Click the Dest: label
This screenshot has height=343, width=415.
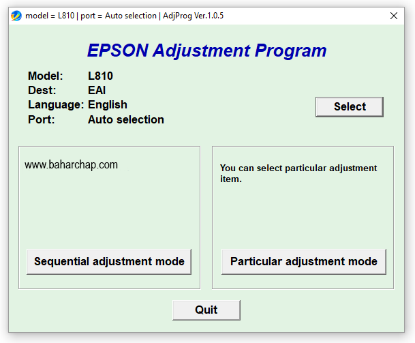pyautogui.click(x=42, y=90)
